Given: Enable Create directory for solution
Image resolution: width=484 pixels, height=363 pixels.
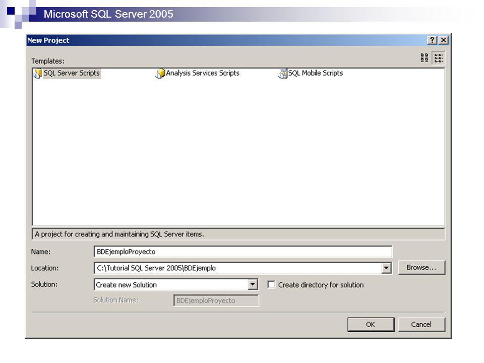Looking at the screenshot, I should coord(271,284).
